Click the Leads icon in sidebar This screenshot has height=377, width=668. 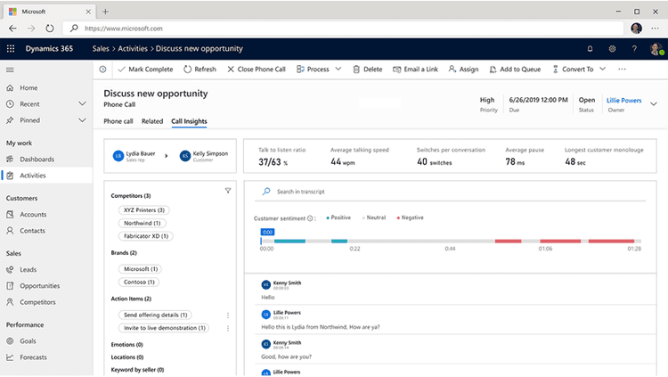(x=10, y=269)
